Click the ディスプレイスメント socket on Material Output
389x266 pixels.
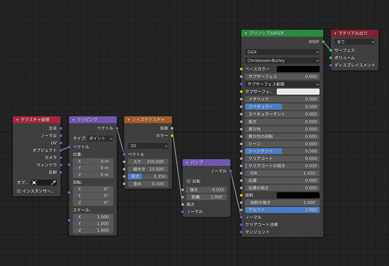[331, 65]
